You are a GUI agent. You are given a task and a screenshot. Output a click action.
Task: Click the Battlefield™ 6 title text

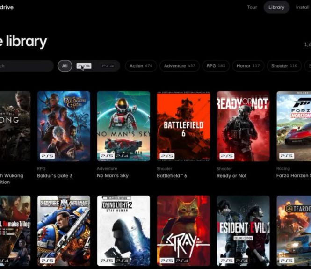(172, 176)
